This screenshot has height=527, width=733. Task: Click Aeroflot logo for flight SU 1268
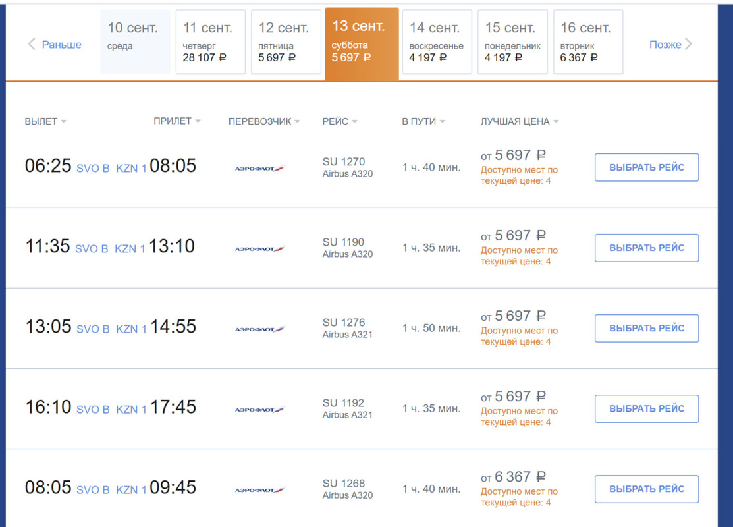coord(260,490)
